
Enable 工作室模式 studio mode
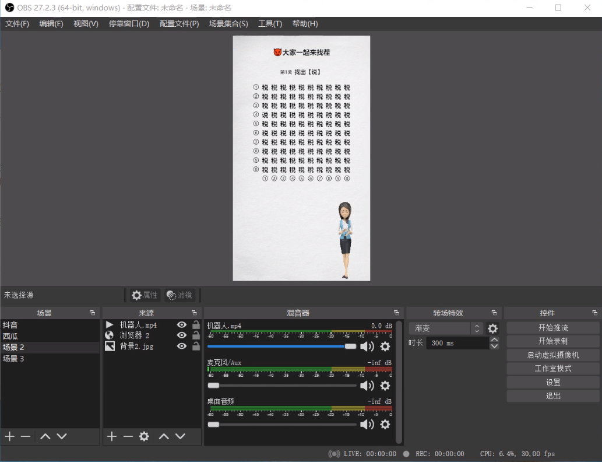552,369
